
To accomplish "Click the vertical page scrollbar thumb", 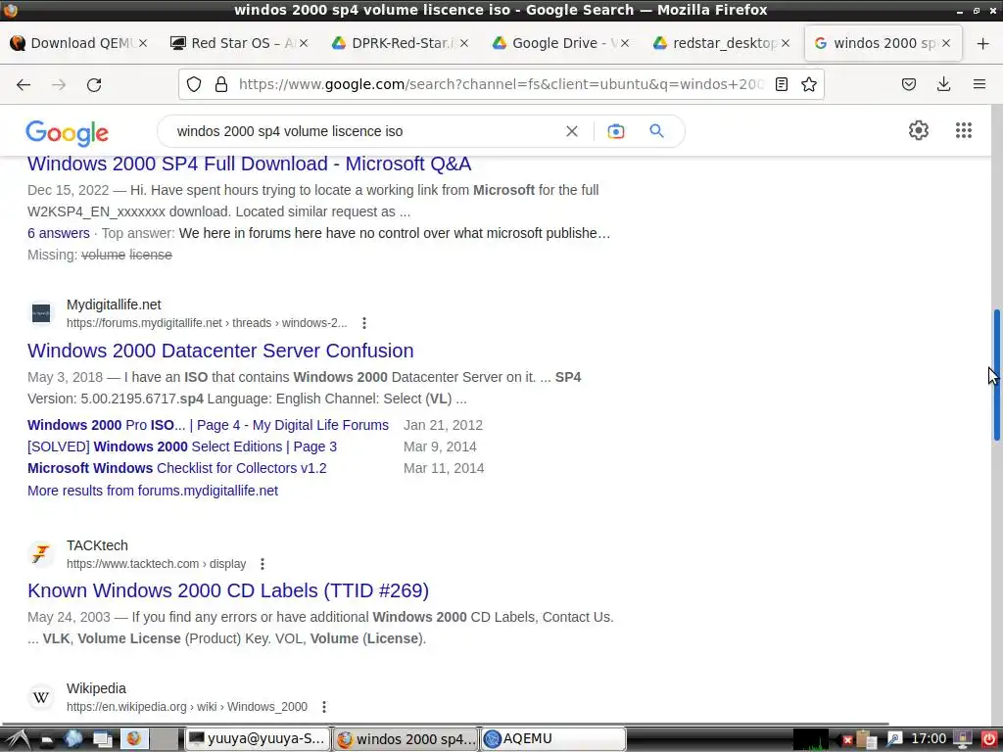I will 996,375.
